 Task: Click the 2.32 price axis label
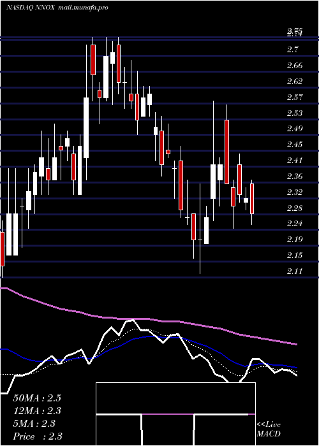click(295, 192)
